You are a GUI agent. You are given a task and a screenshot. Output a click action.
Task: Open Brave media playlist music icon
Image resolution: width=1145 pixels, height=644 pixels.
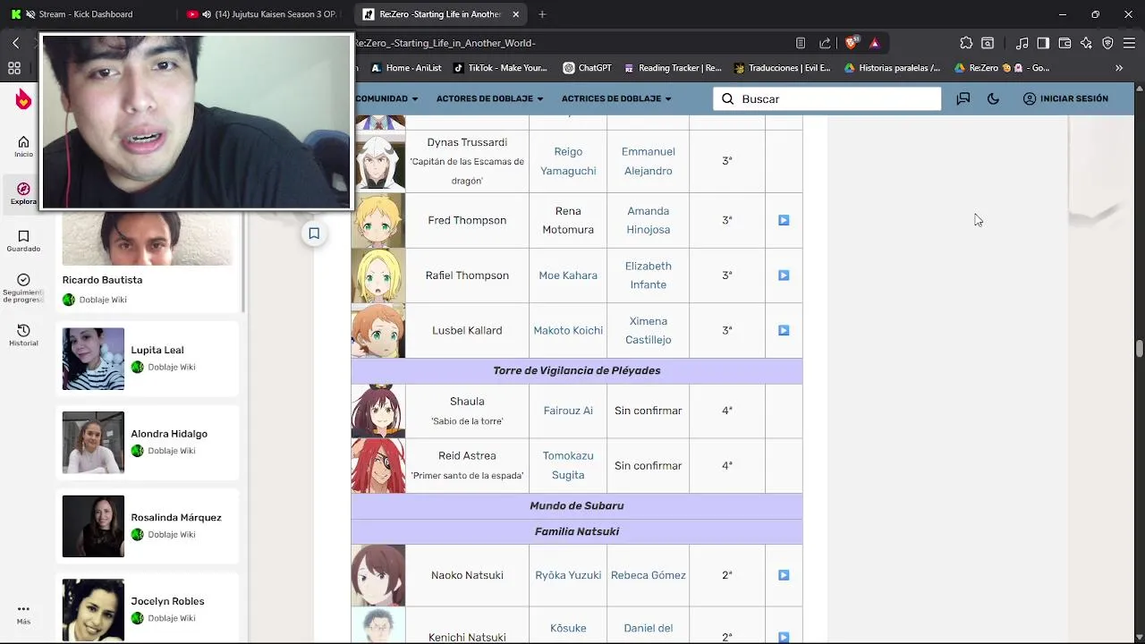coord(1022,43)
